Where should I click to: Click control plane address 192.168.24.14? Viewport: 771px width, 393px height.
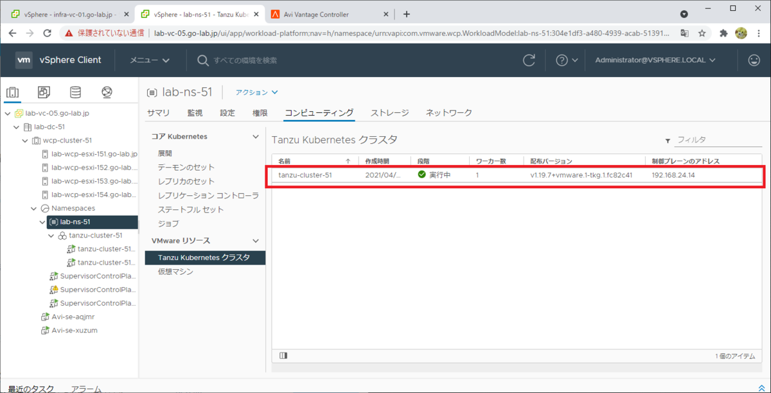pos(673,175)
